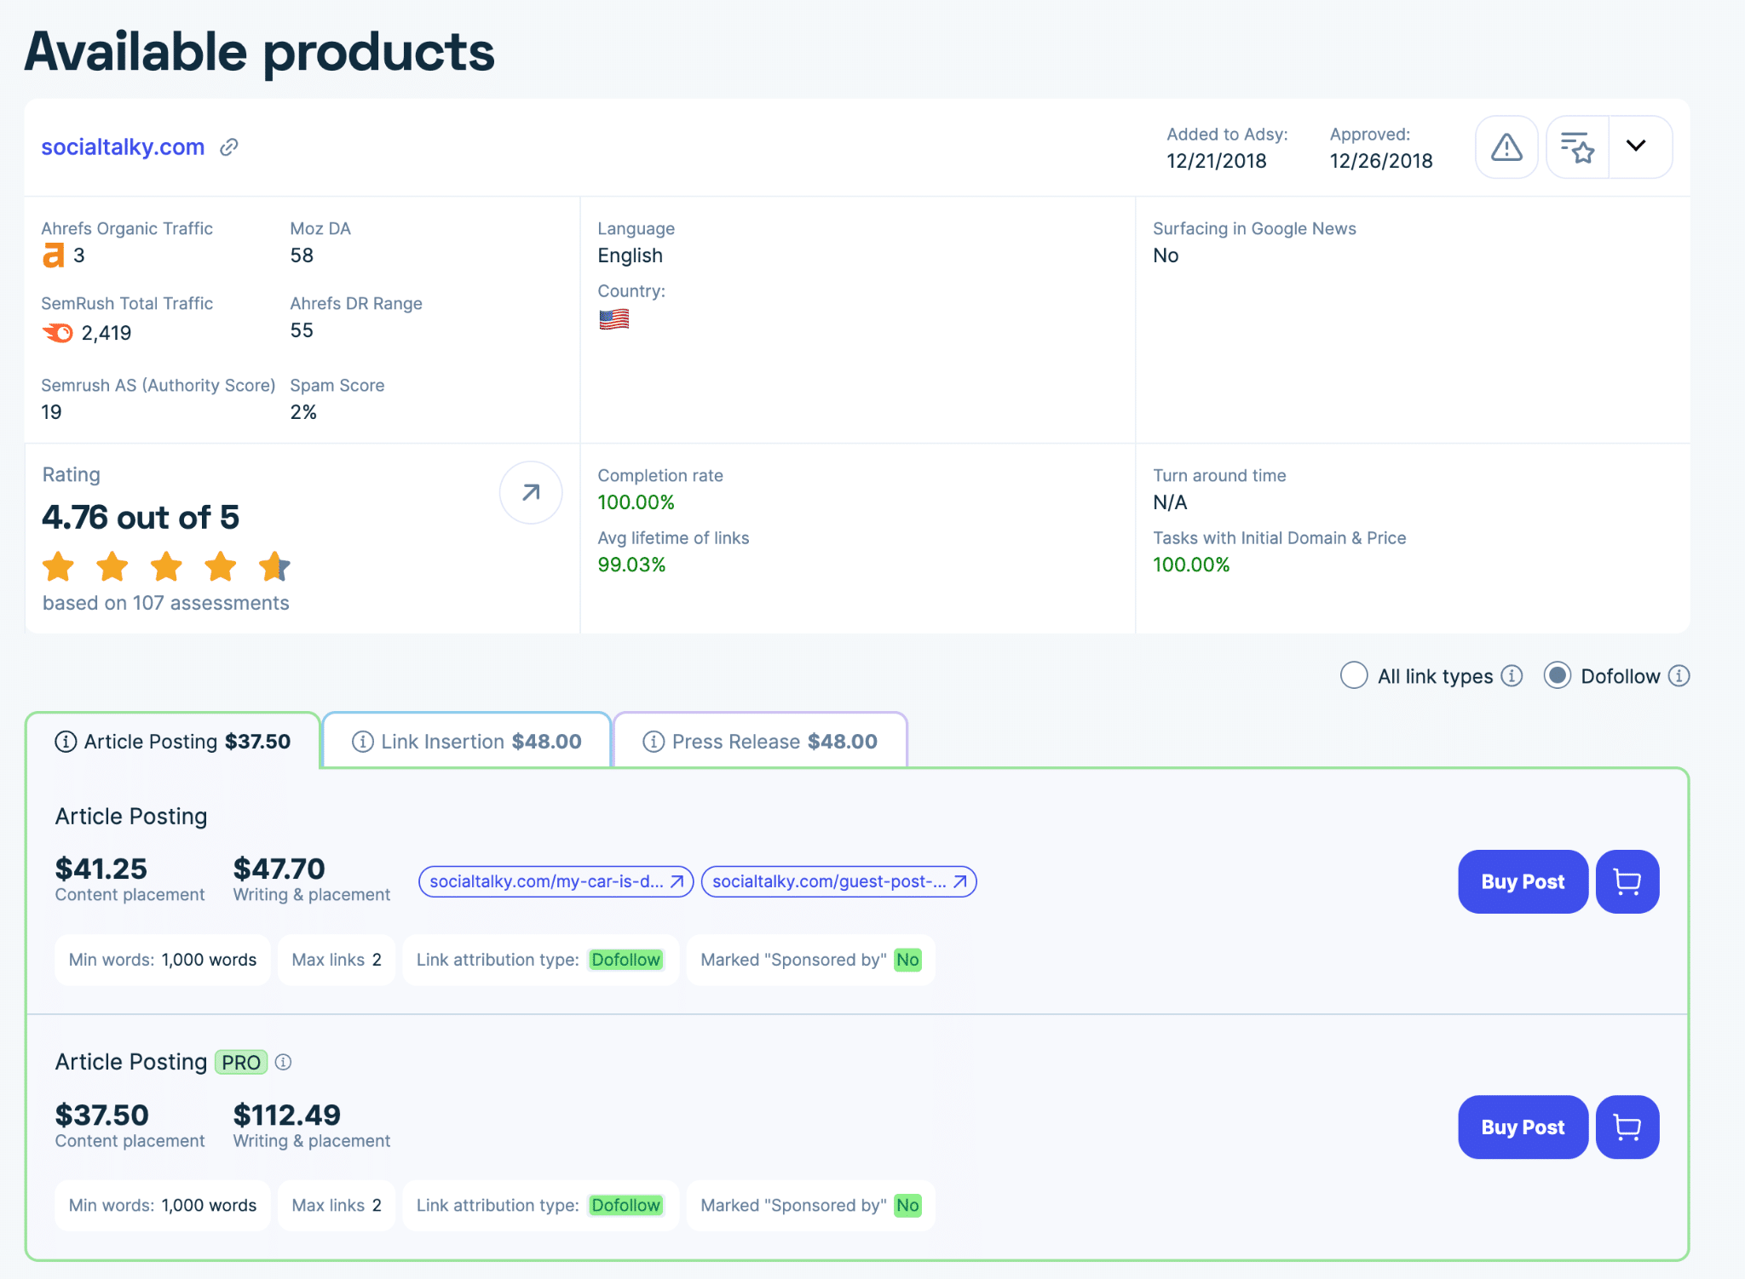1745x1279 pixels.
Task: Click the 'based on 107 assessments' text
Action: coord(166,603)
